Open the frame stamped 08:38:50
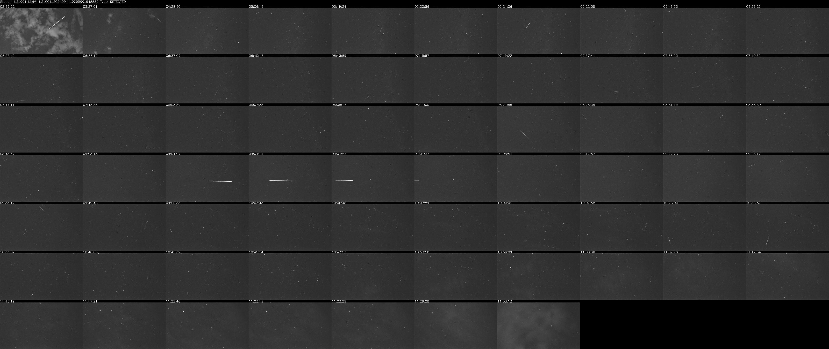Screen dimensions: 829x349 point(788,129)
